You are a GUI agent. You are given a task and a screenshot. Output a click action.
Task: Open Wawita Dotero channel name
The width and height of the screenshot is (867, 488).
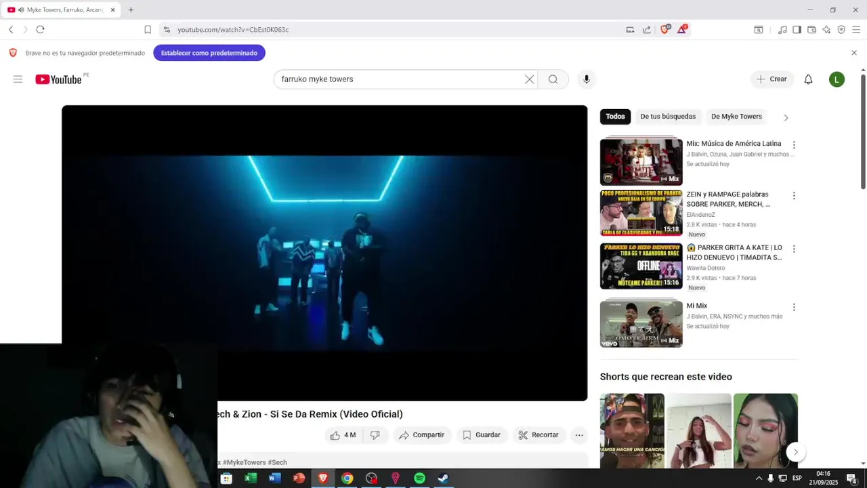pos(705,268)
